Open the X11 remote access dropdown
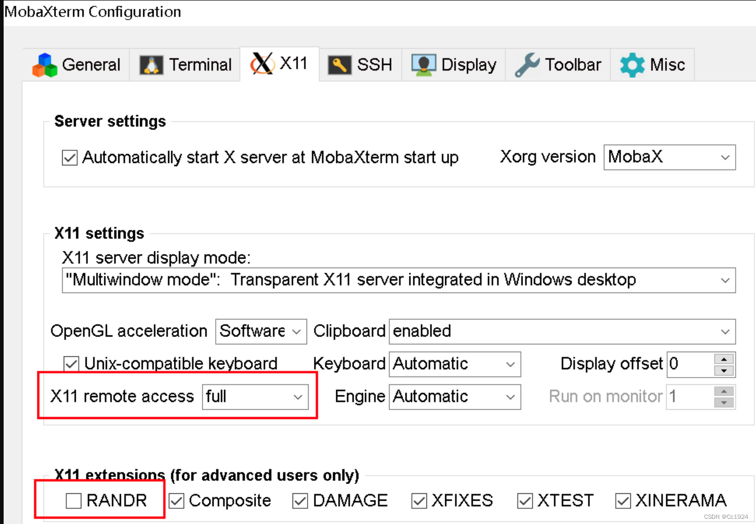The height and width of the screenshot is (524, 756). coord(255,397)
